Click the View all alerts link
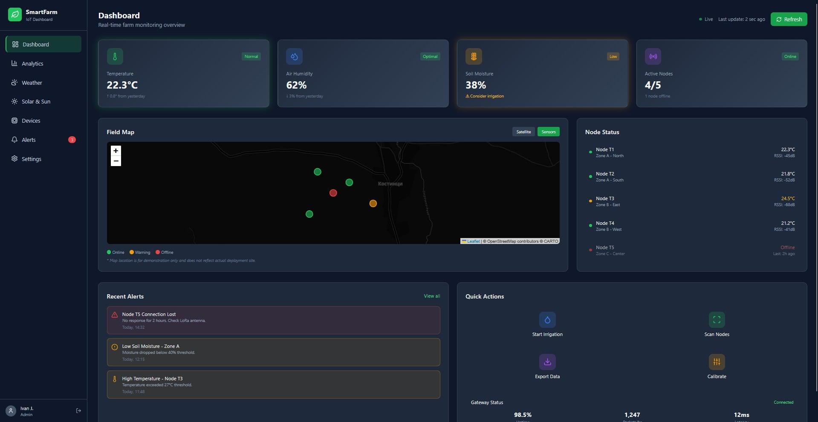Screen dimensions: 818x422 click(431, 296)
